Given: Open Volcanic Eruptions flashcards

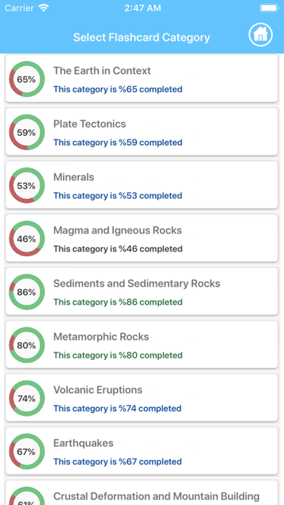Looking at the screenshot, I should pos(141,398).
